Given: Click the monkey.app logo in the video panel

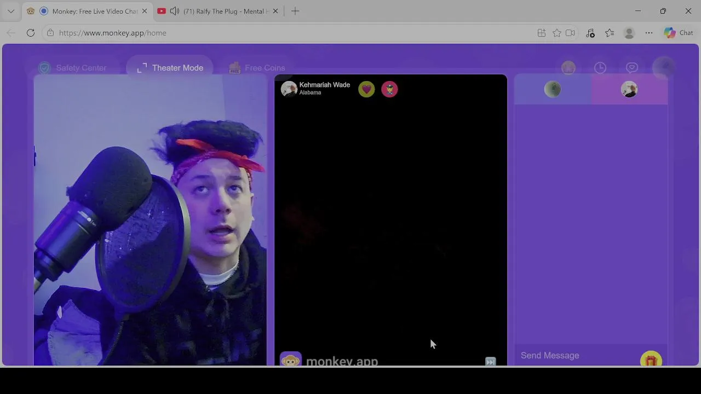Looking at the screenshot, I should [x=329, y=360].
